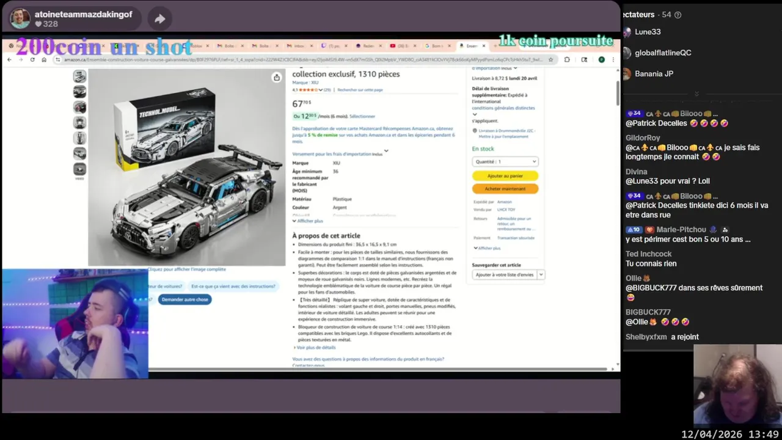The height and width of the screenshot is (440, 782).
Task: Select viewer Lune33 in spectators list
Action: [x=648, y=32]
